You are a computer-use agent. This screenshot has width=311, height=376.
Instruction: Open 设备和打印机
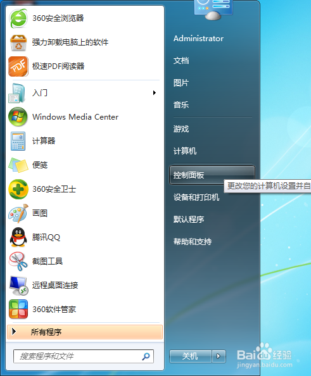[196, 197]
